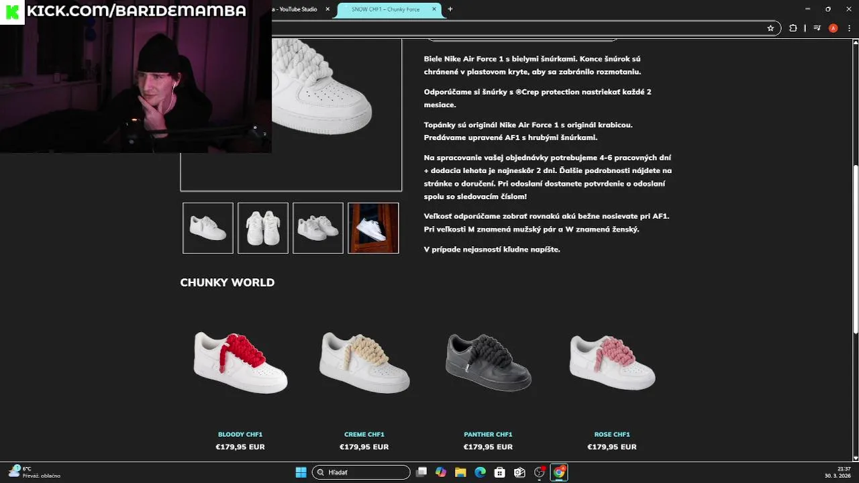Open the Outlook mail taskbar icon
Screen dimensions: 859x483
[x=519, y=472]
